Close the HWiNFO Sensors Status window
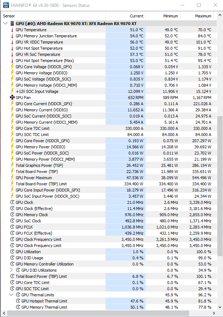 pos(215,5)
